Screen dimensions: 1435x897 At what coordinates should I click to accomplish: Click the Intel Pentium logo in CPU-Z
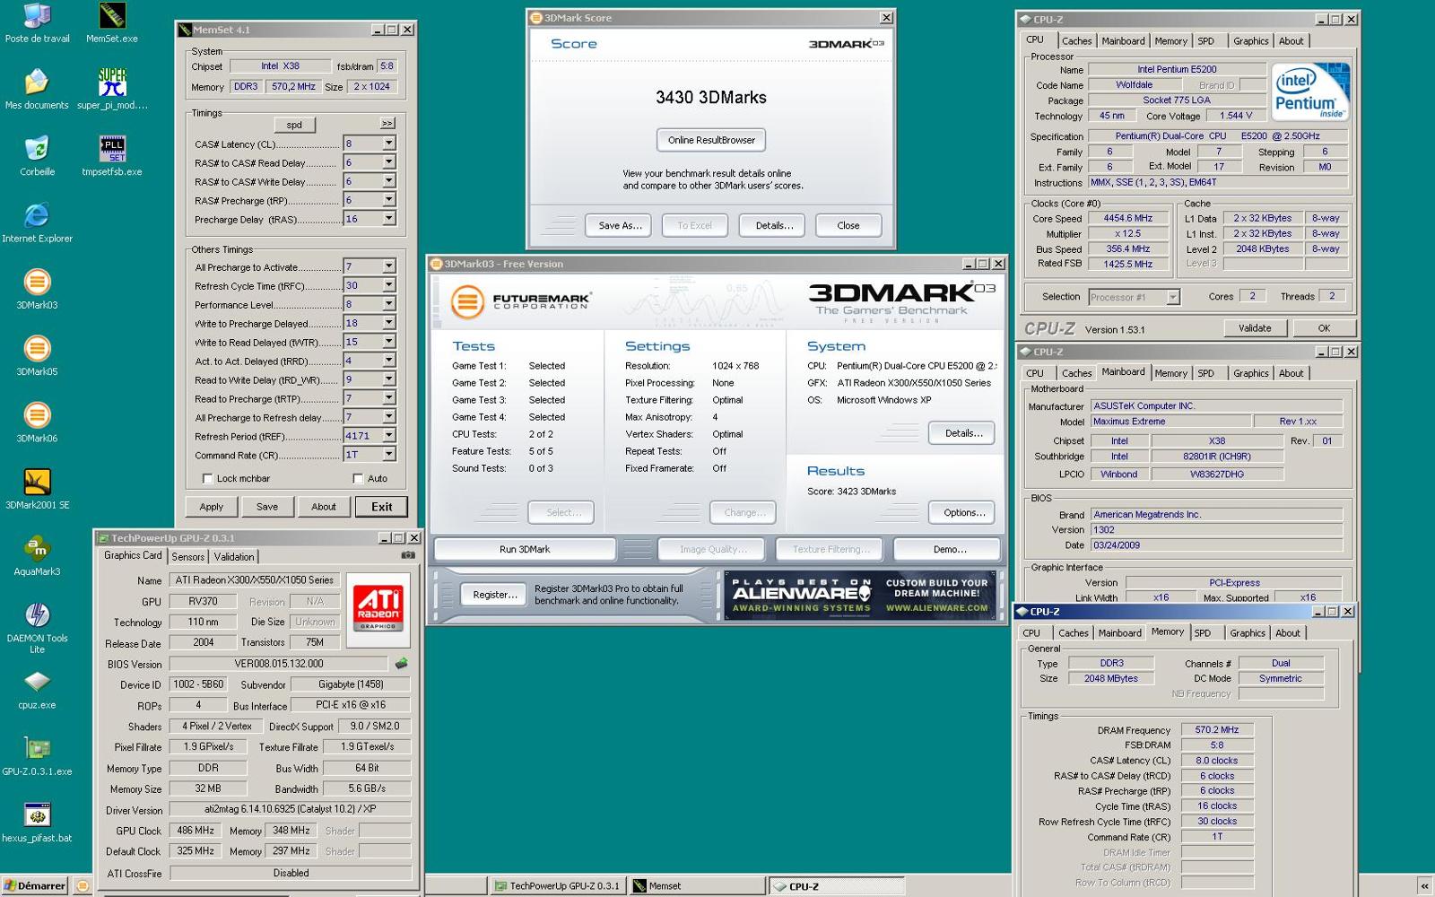tap(1310, 91)
